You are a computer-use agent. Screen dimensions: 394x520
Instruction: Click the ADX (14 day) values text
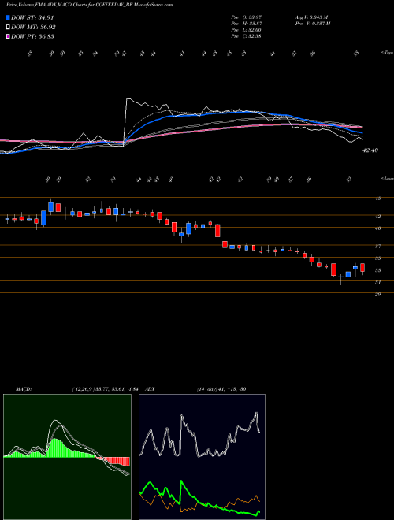tap(221, 389)
